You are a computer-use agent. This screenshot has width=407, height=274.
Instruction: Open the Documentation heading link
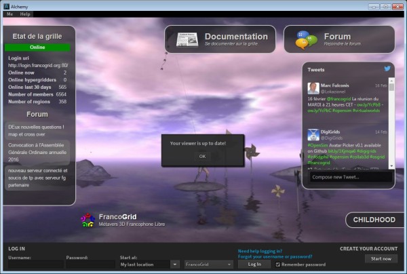[236, 37]
